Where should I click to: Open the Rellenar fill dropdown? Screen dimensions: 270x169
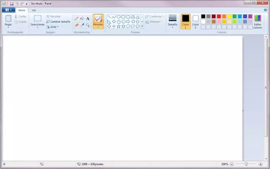153,22
